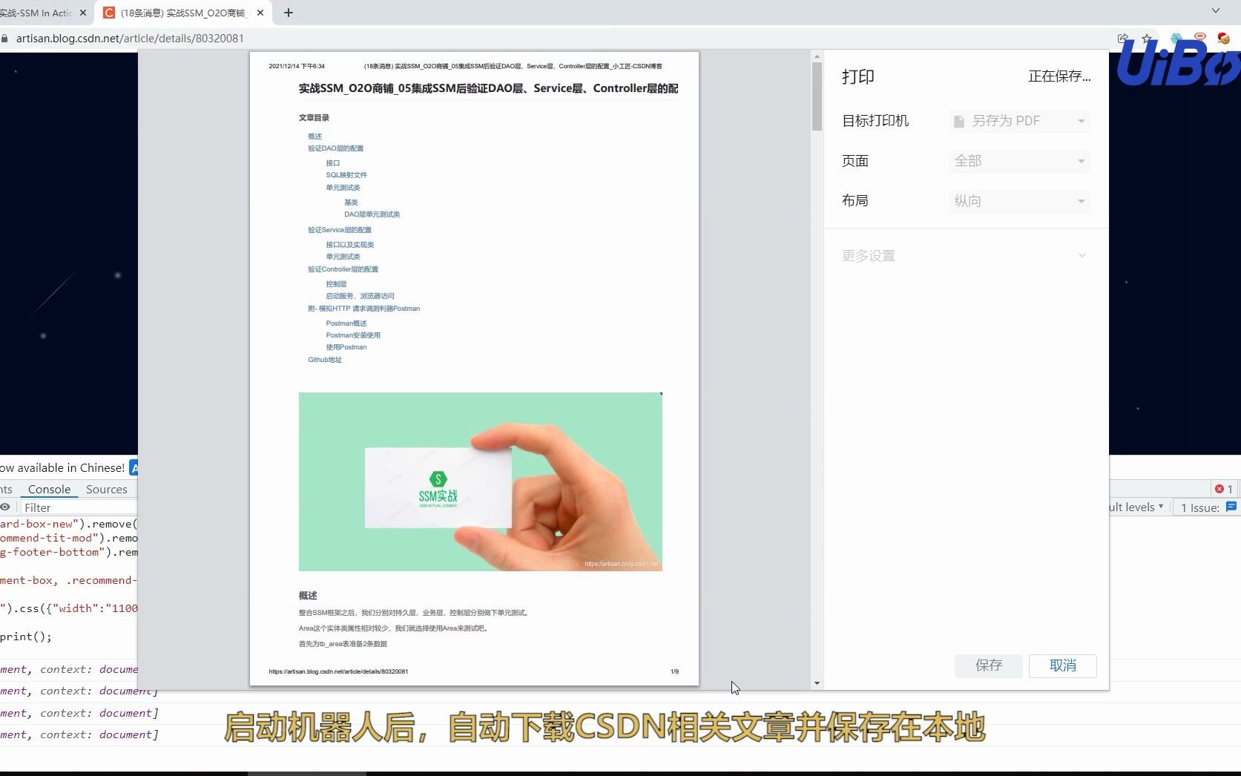Viewport: 1241px width, 776px height.
Task: Click the 验证Controller层的配置 contents link
Action: (x=343, y=269)
